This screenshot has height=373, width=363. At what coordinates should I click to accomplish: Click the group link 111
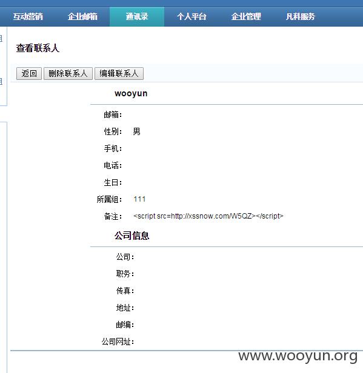tap(139, 199)
